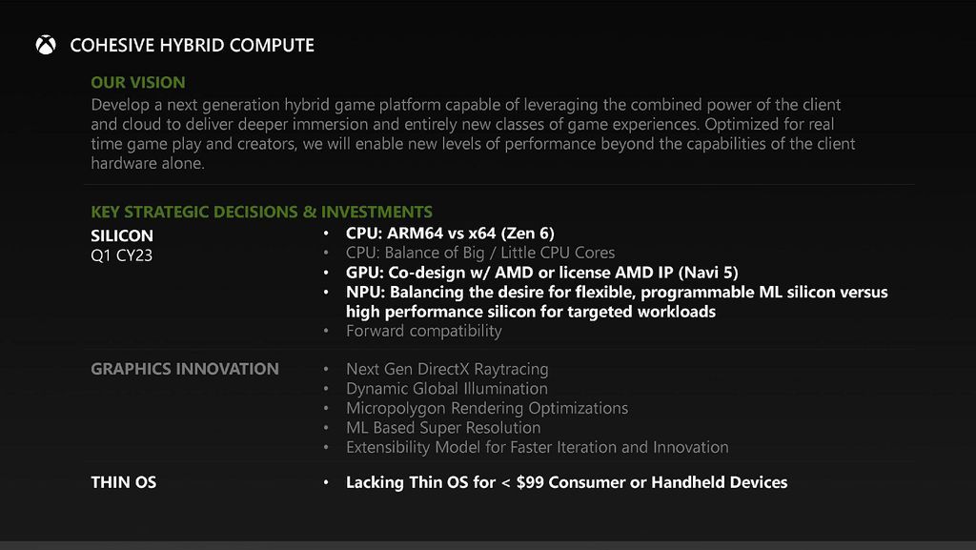Select the GRAPHICS INNOVATION section label
Viewport: 976px width, 550px height.
pyautogui.click(x=185, y=369)
